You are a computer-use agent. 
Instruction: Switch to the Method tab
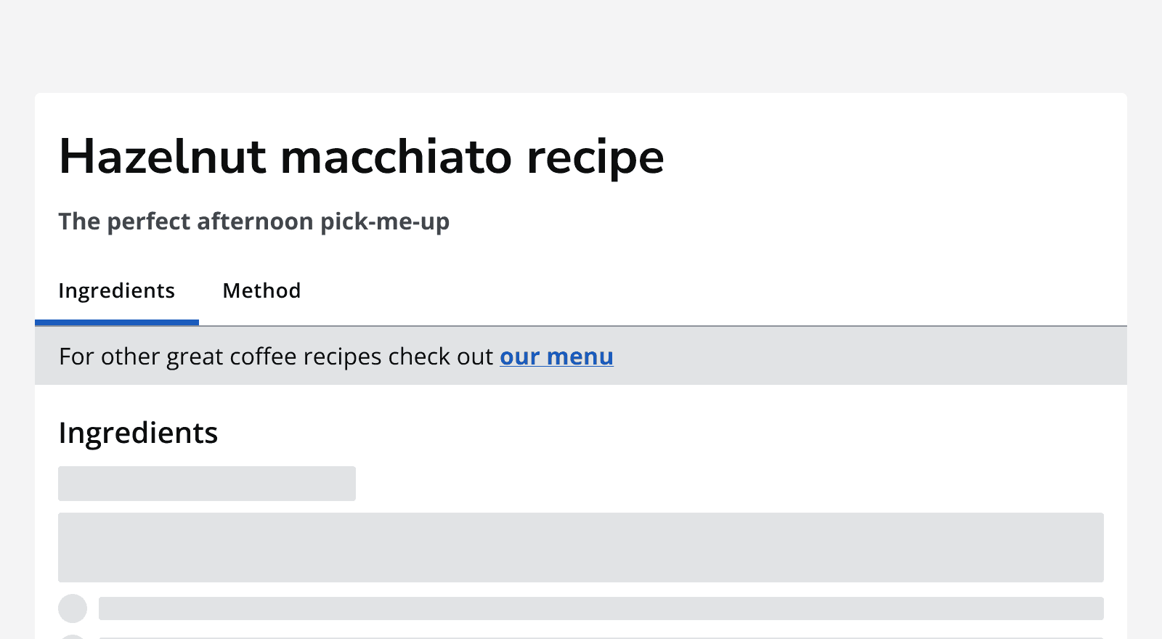pos(261,290)
